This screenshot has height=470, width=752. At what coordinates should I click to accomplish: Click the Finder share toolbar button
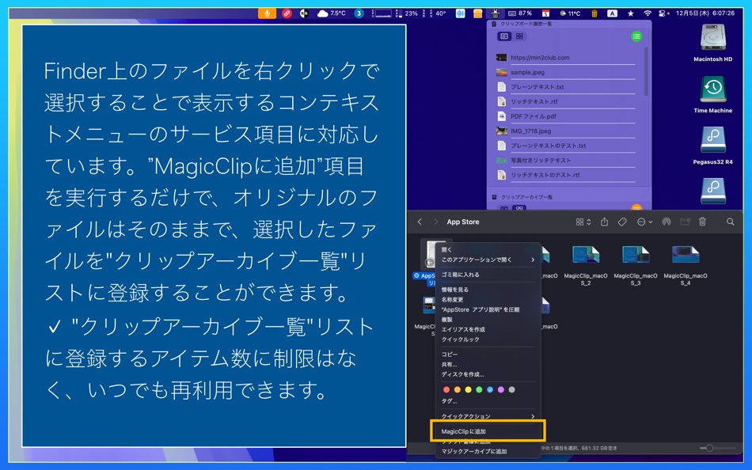[x=604, y=222]
